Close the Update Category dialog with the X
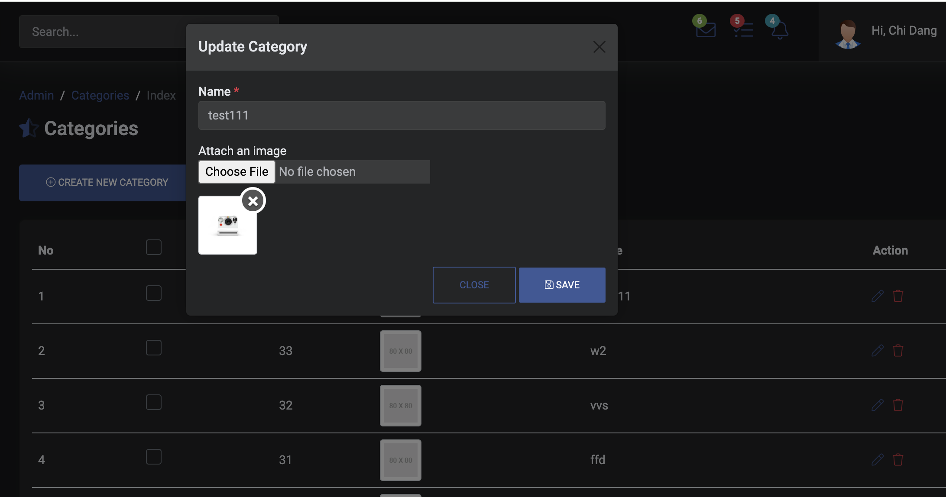 (x=599, y=47)
